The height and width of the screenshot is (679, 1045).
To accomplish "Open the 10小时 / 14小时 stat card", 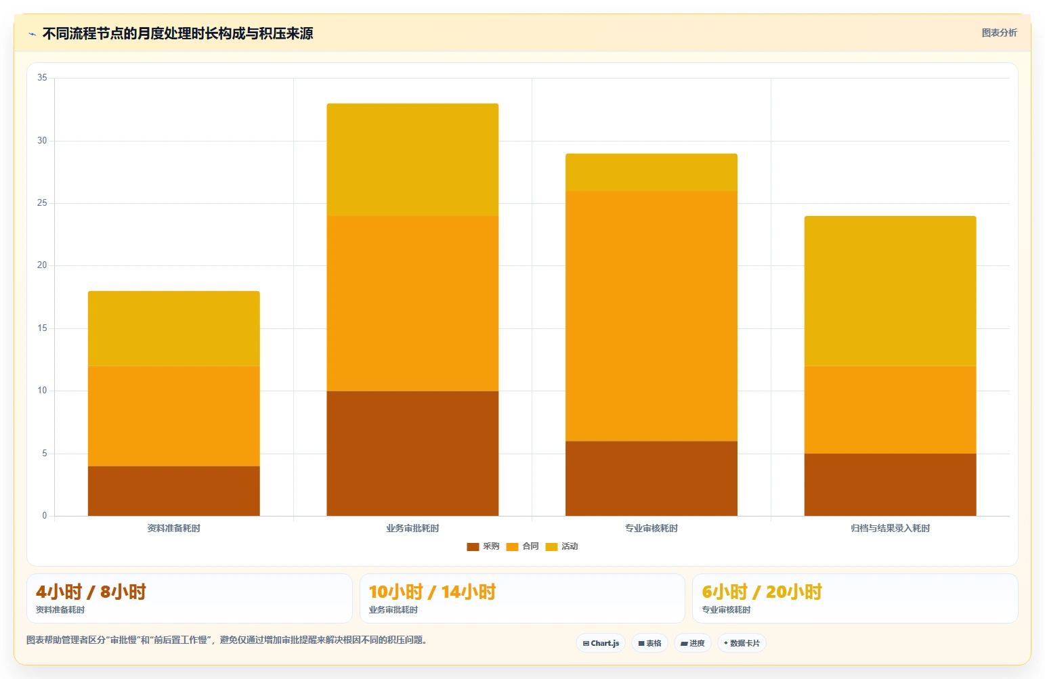I will [522, 598].
